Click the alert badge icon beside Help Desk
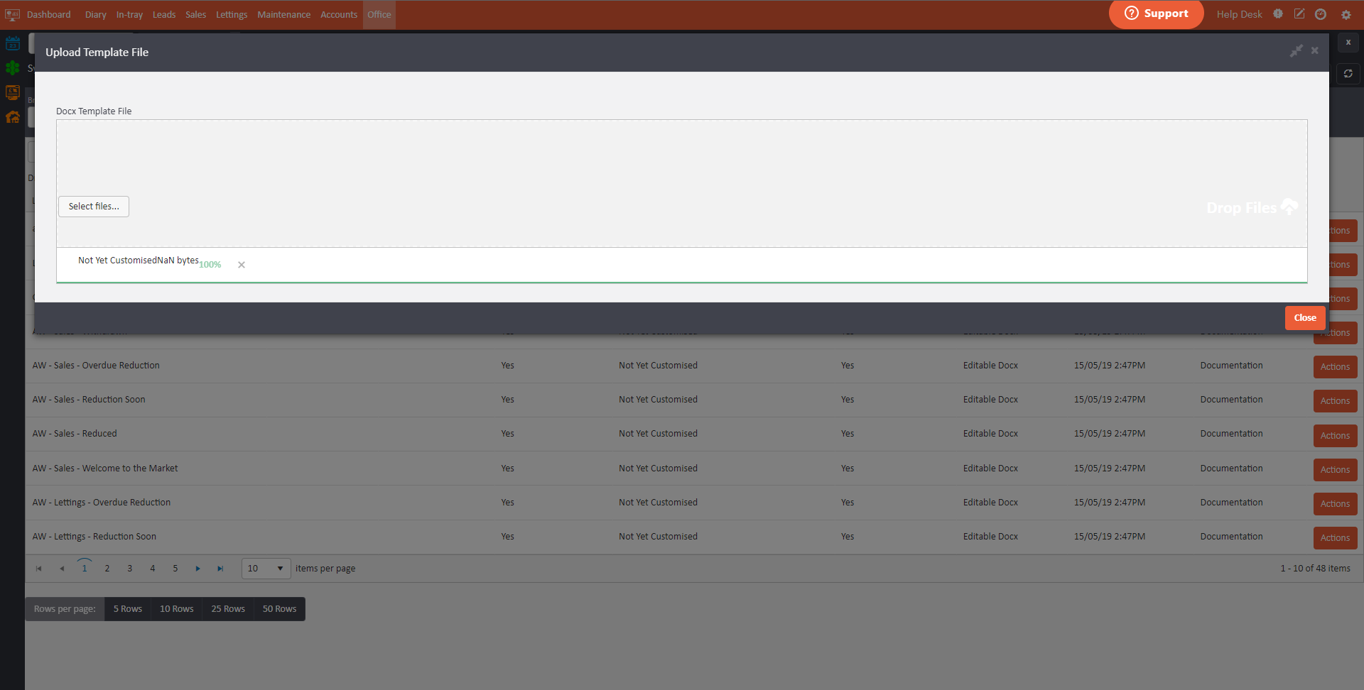 pos(1278,14)
